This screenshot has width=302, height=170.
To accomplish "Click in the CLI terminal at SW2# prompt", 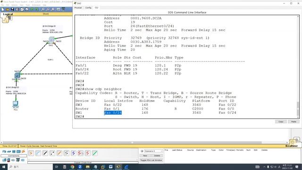I will (80, 117).
